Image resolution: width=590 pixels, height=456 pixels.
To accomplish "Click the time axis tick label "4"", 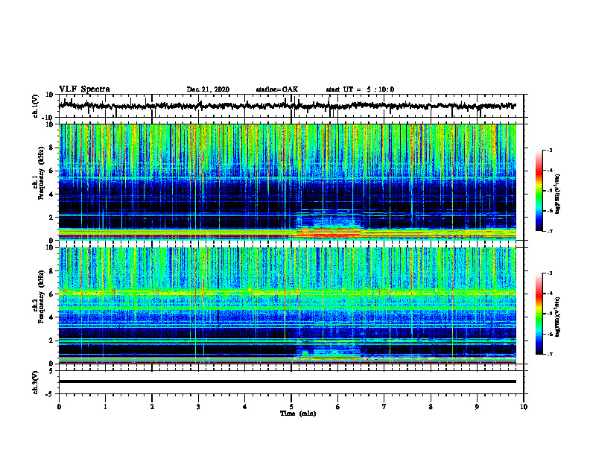I will click(245, 407).
